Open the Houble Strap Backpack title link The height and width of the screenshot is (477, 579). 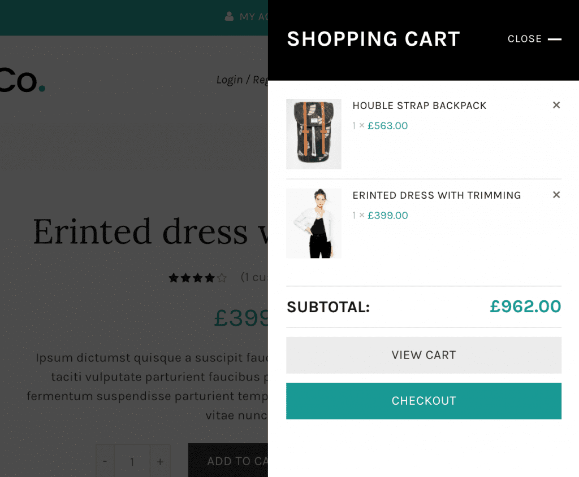pyautogui.click(x=419, y=106)
